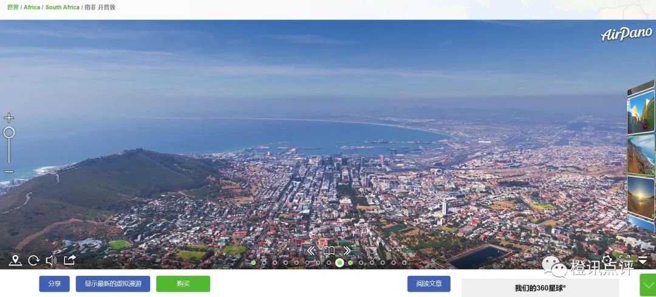Viewport: 656px width, 297px height.
Task: Click the share arrow icon in panorama
Action: tap(69, 260)
